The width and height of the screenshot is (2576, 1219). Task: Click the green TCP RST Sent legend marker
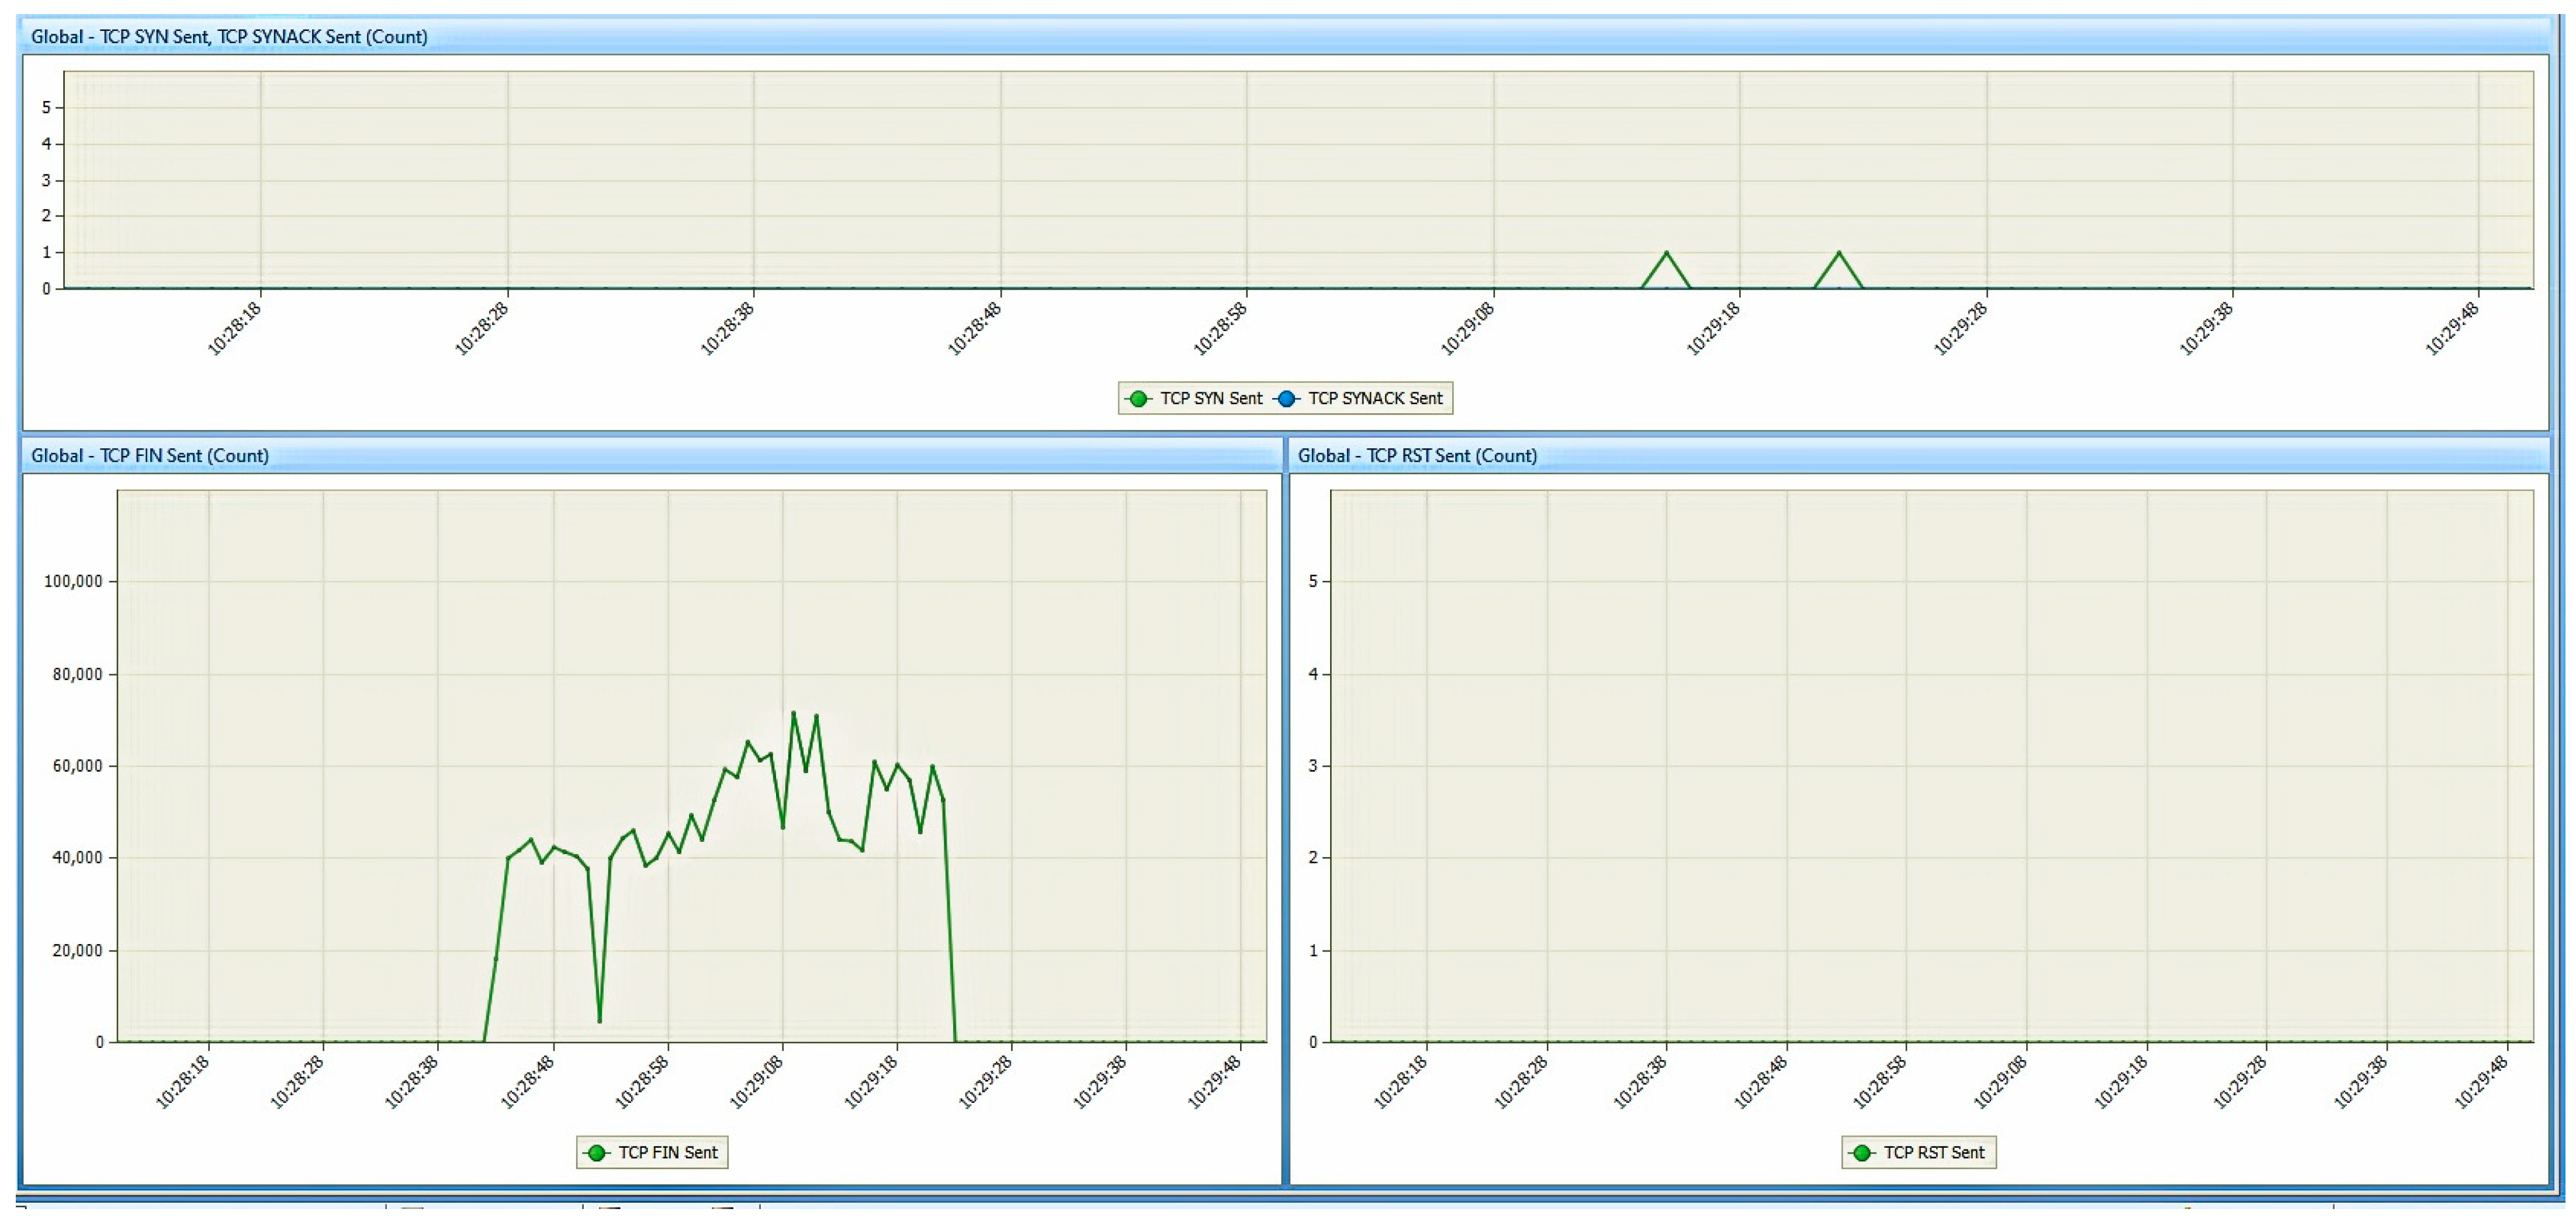(x=1862, y=1153)
